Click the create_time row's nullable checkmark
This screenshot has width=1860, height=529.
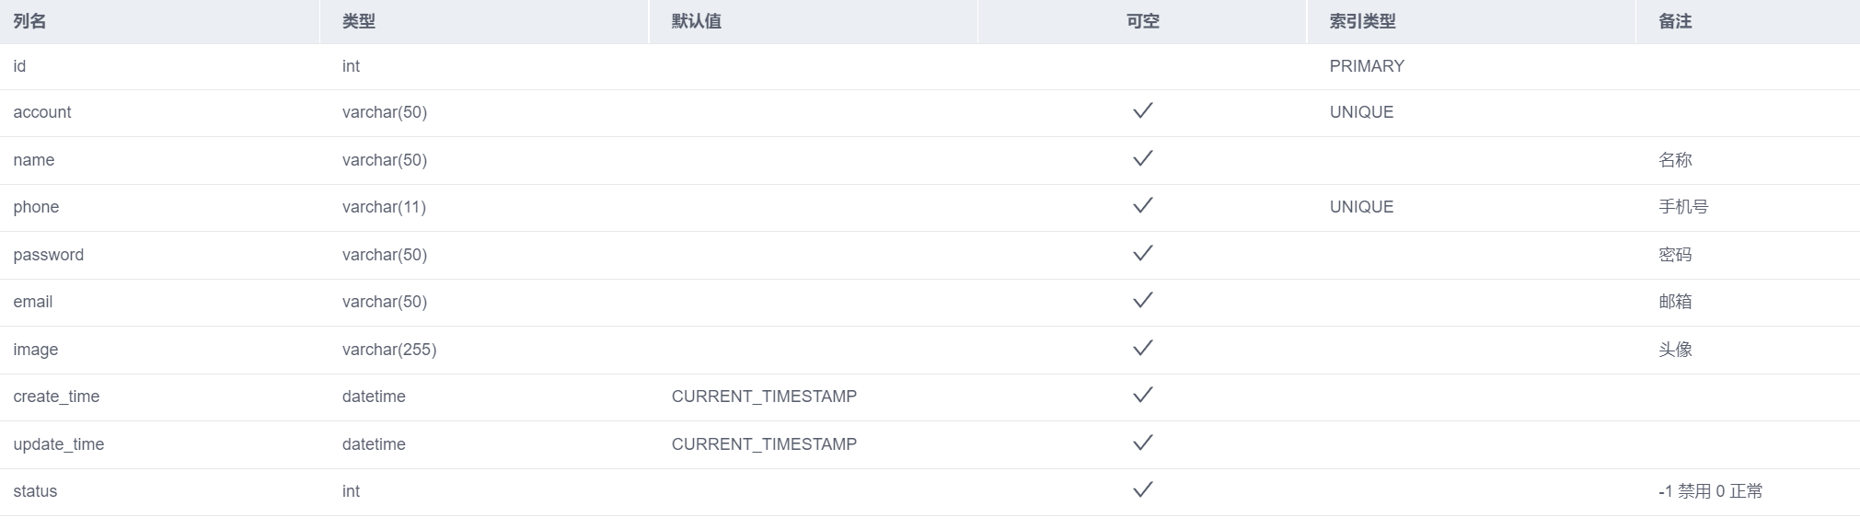(1142, 396)
